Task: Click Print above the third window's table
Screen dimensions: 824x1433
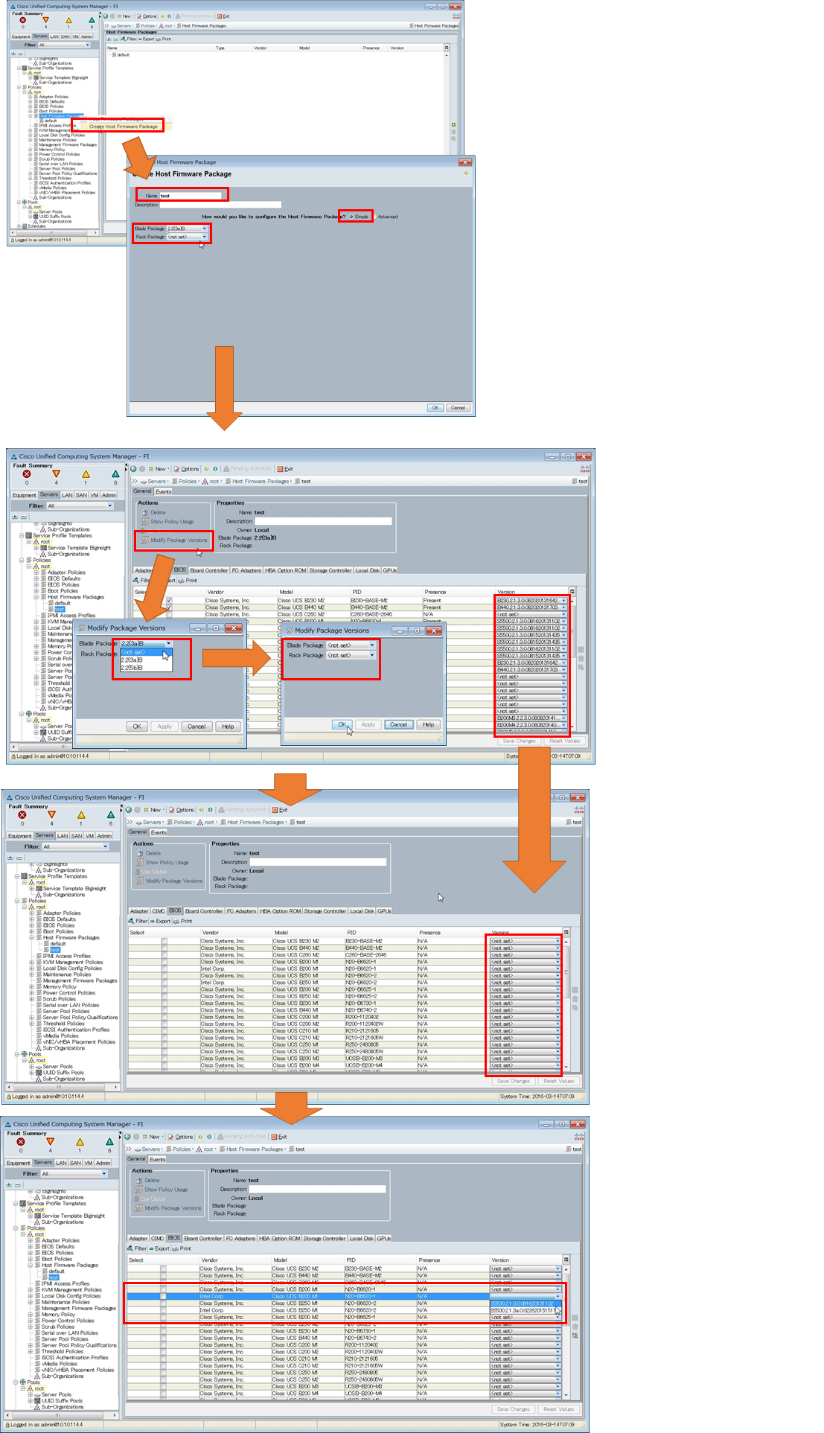Action: tap(183, 922)
